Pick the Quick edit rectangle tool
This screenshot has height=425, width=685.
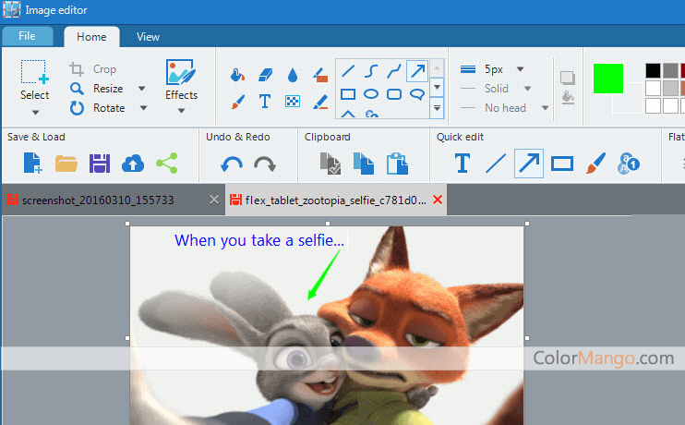coord(562,164)
